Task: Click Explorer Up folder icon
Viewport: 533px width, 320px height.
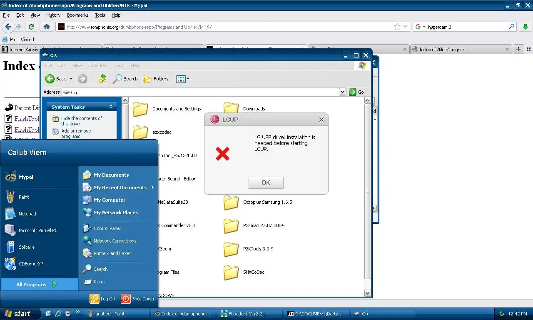Action: click(102, 79)
